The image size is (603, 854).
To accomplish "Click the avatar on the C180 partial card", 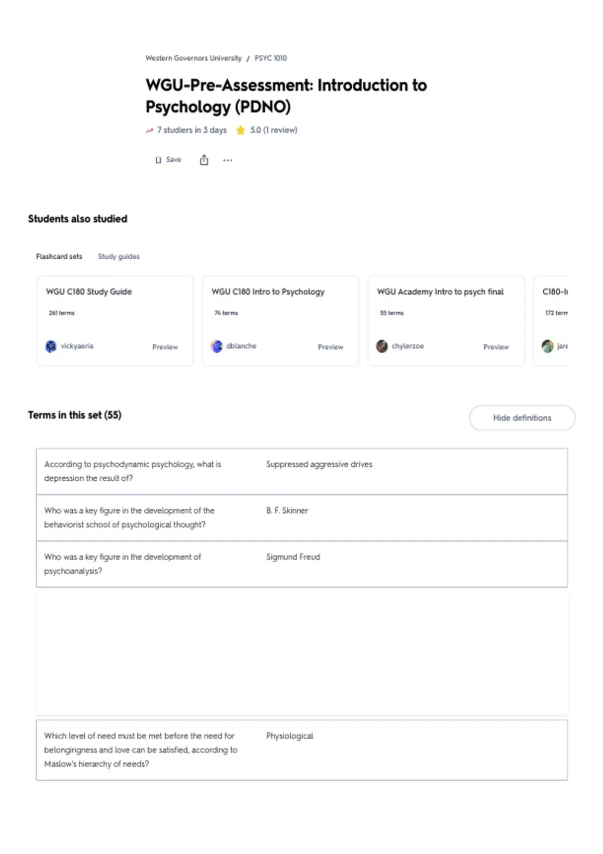I will (x=547, y=346).
